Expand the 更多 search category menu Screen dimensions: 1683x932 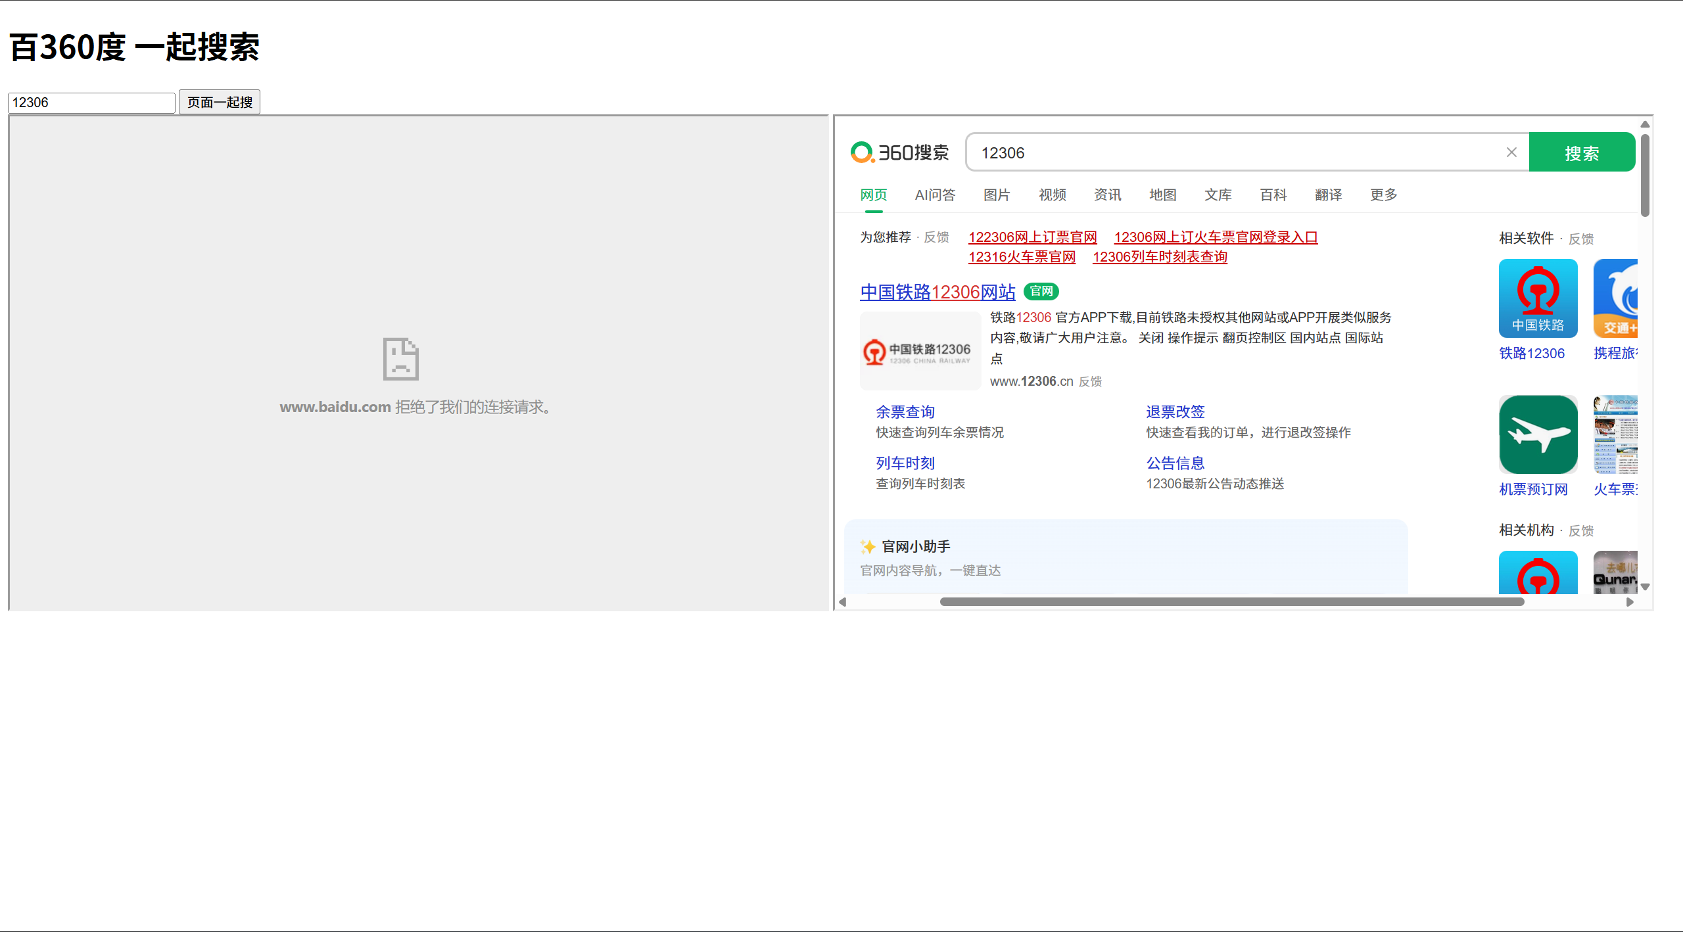1383,195
